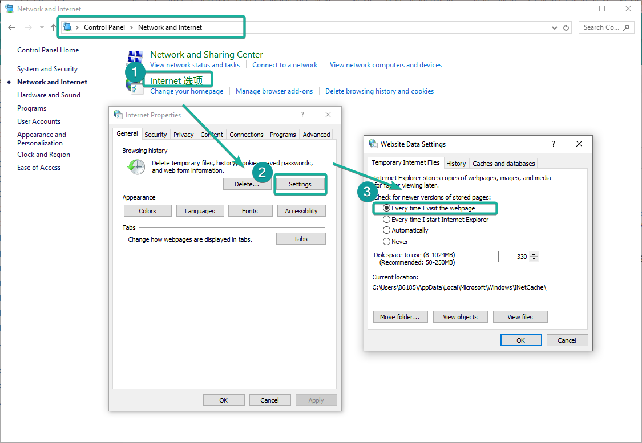Open Control Panel Home in sidebar
The height and width of the screenshot is (443, 642).
coord(48,50)
